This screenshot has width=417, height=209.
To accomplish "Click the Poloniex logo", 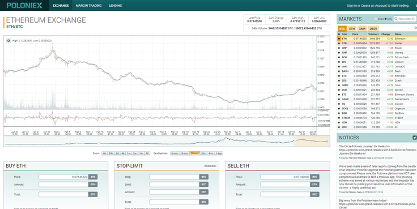I will 24,5.
